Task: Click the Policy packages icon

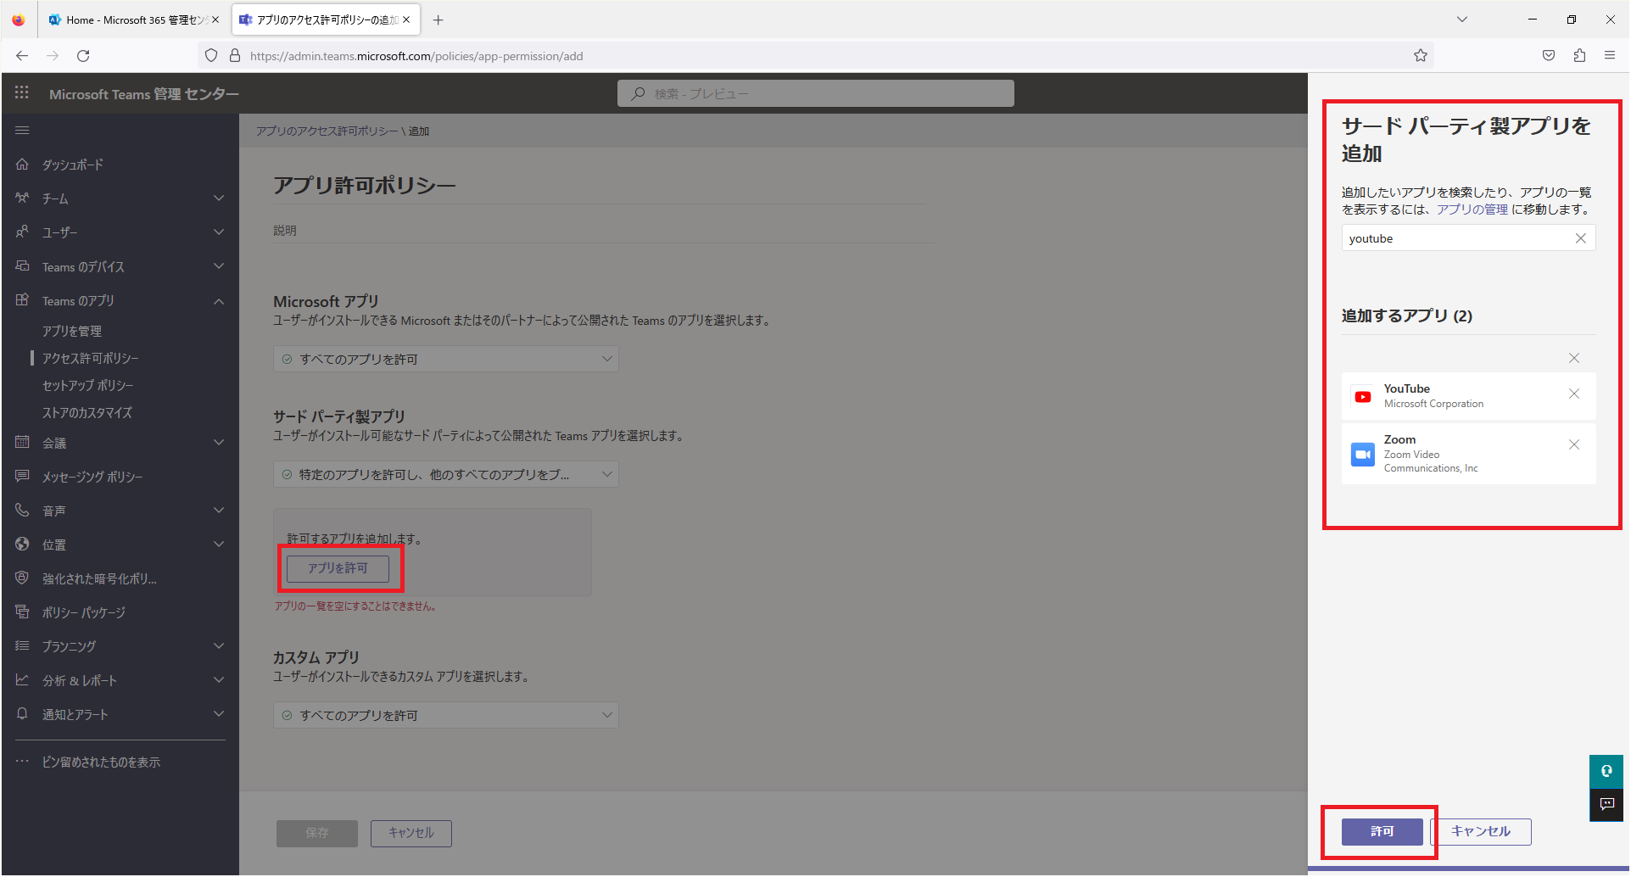Action: tap(22, 612)
